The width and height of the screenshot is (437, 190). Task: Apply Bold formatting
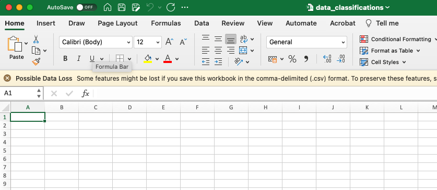(x=65, y=59)
